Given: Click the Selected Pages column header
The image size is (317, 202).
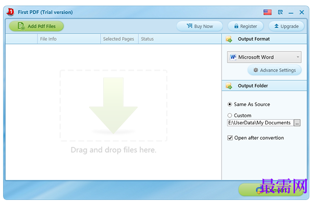Looking at the screenshot, I should (x=119, y=39).
